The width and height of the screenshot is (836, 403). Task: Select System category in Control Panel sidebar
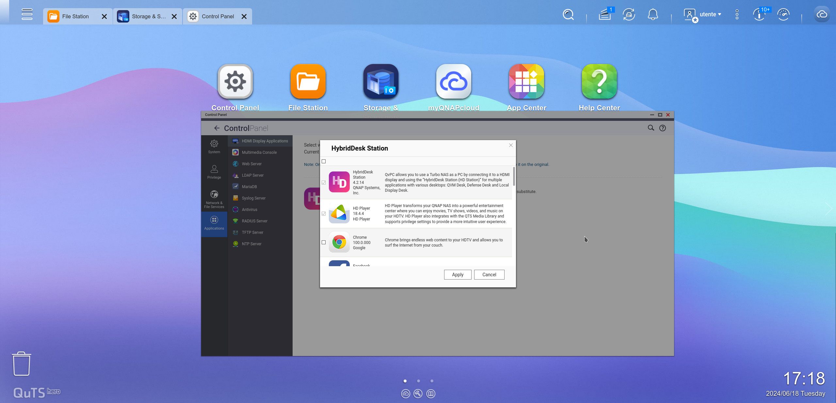pyautogui.click(x=214, y=147)
